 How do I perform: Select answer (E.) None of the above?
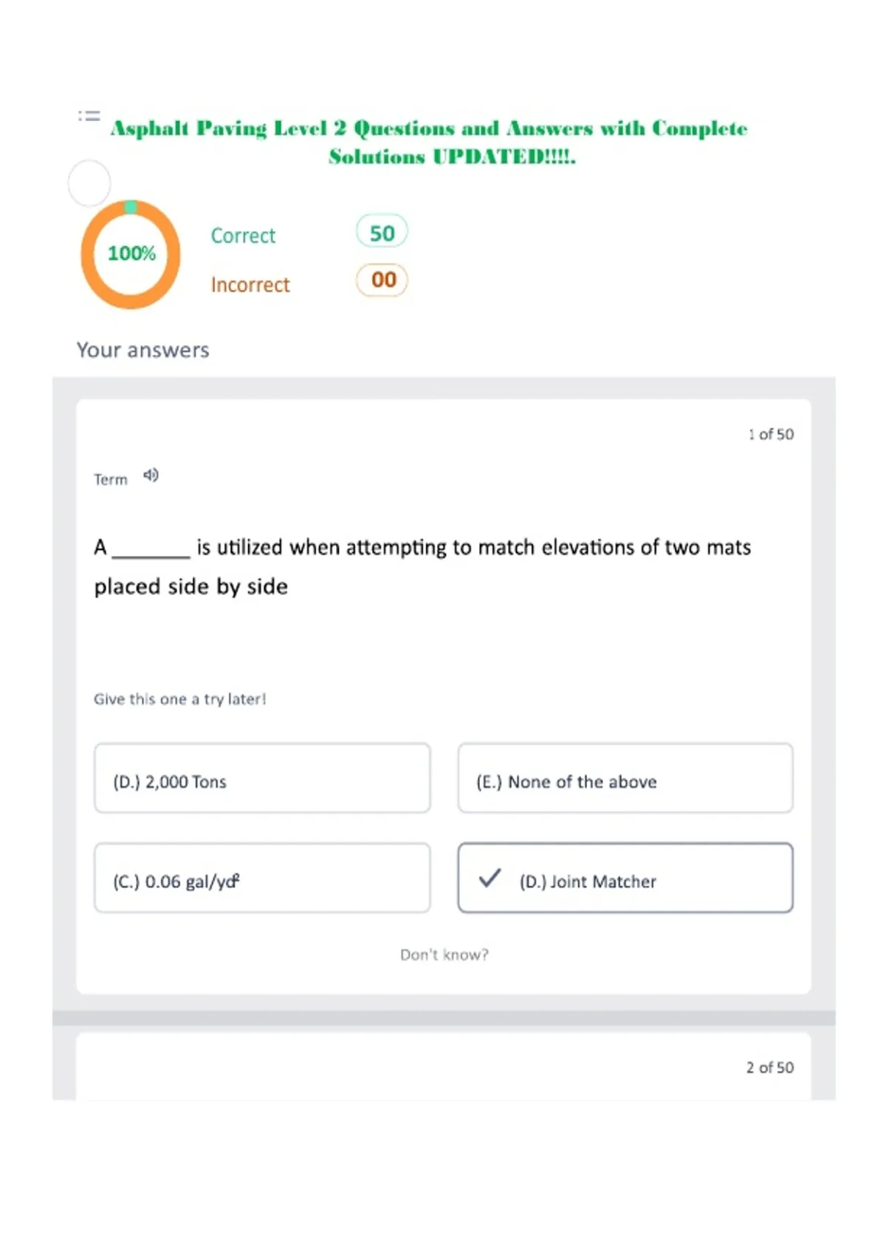tap(625, 778)
